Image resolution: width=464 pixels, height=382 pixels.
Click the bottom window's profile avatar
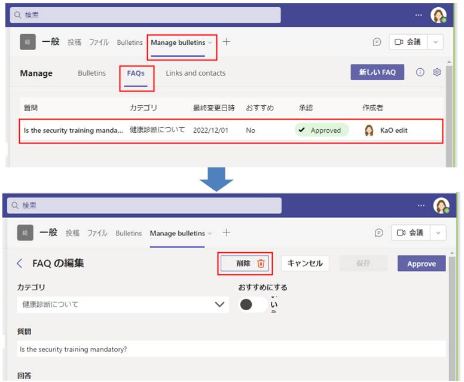441,206
